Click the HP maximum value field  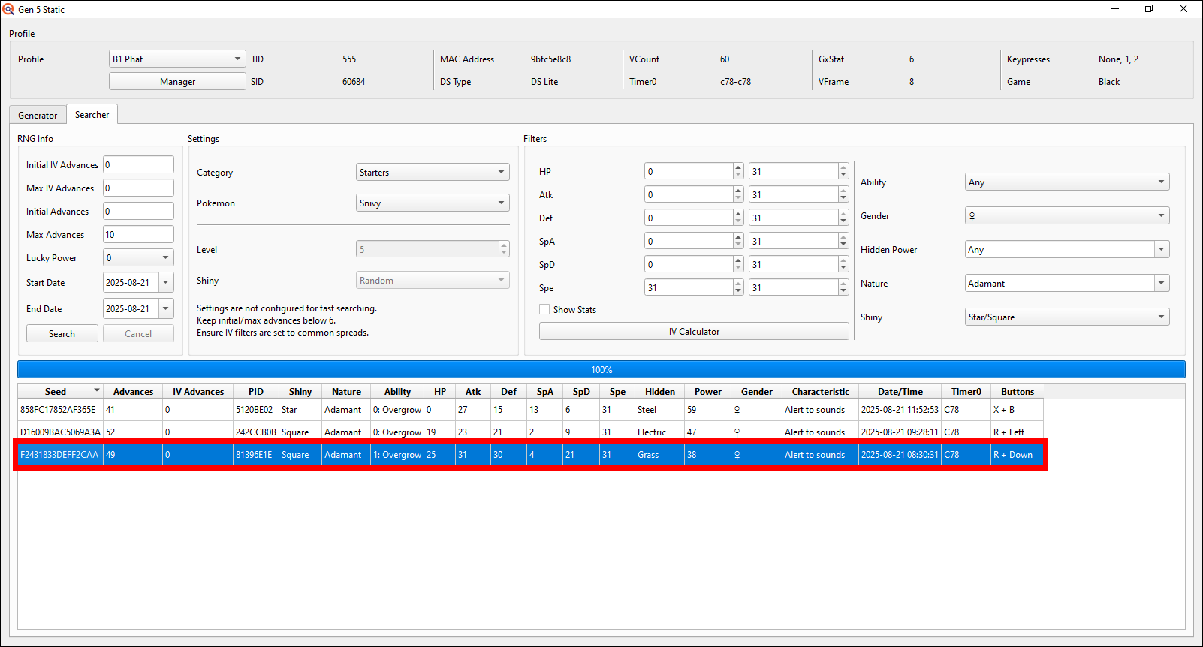coord(792,171)
